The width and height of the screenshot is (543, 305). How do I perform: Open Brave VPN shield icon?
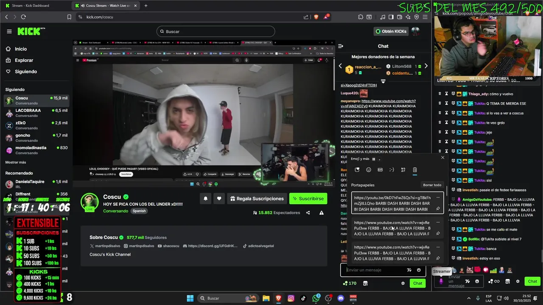point(417,17)
